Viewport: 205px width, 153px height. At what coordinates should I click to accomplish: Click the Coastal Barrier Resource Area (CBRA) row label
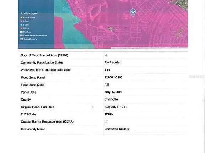click(47, 121)
